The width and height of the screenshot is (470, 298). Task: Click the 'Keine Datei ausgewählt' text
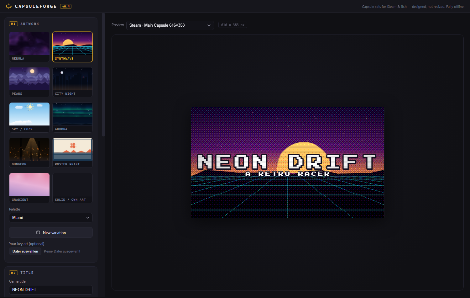[x=62, y=251]
